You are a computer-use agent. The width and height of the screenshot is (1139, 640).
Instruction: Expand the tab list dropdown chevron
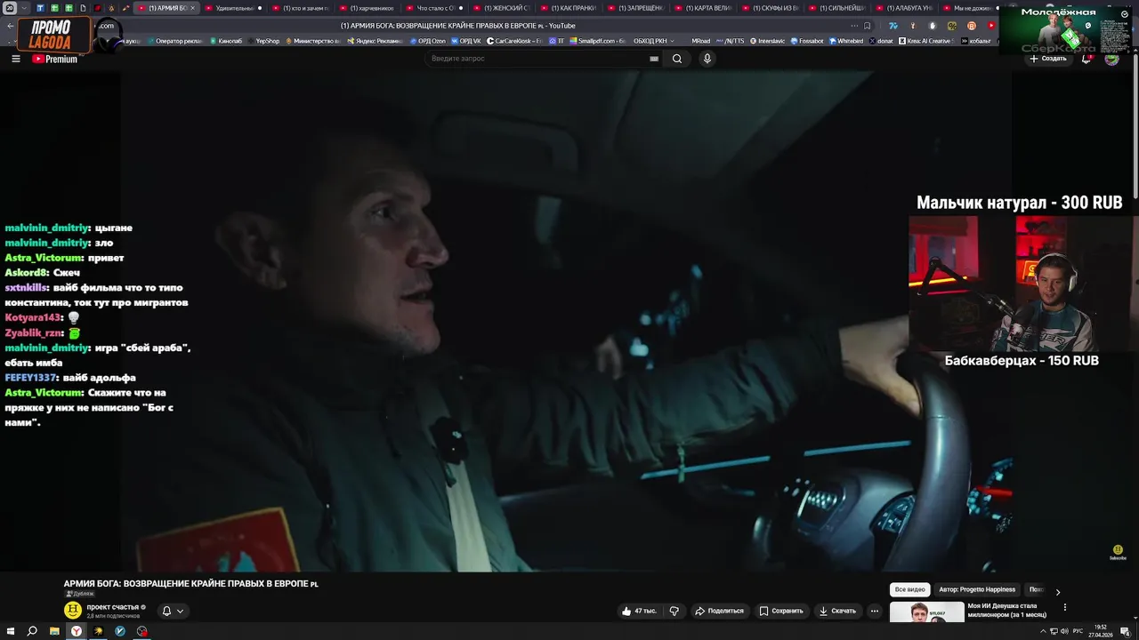(25, 8)
